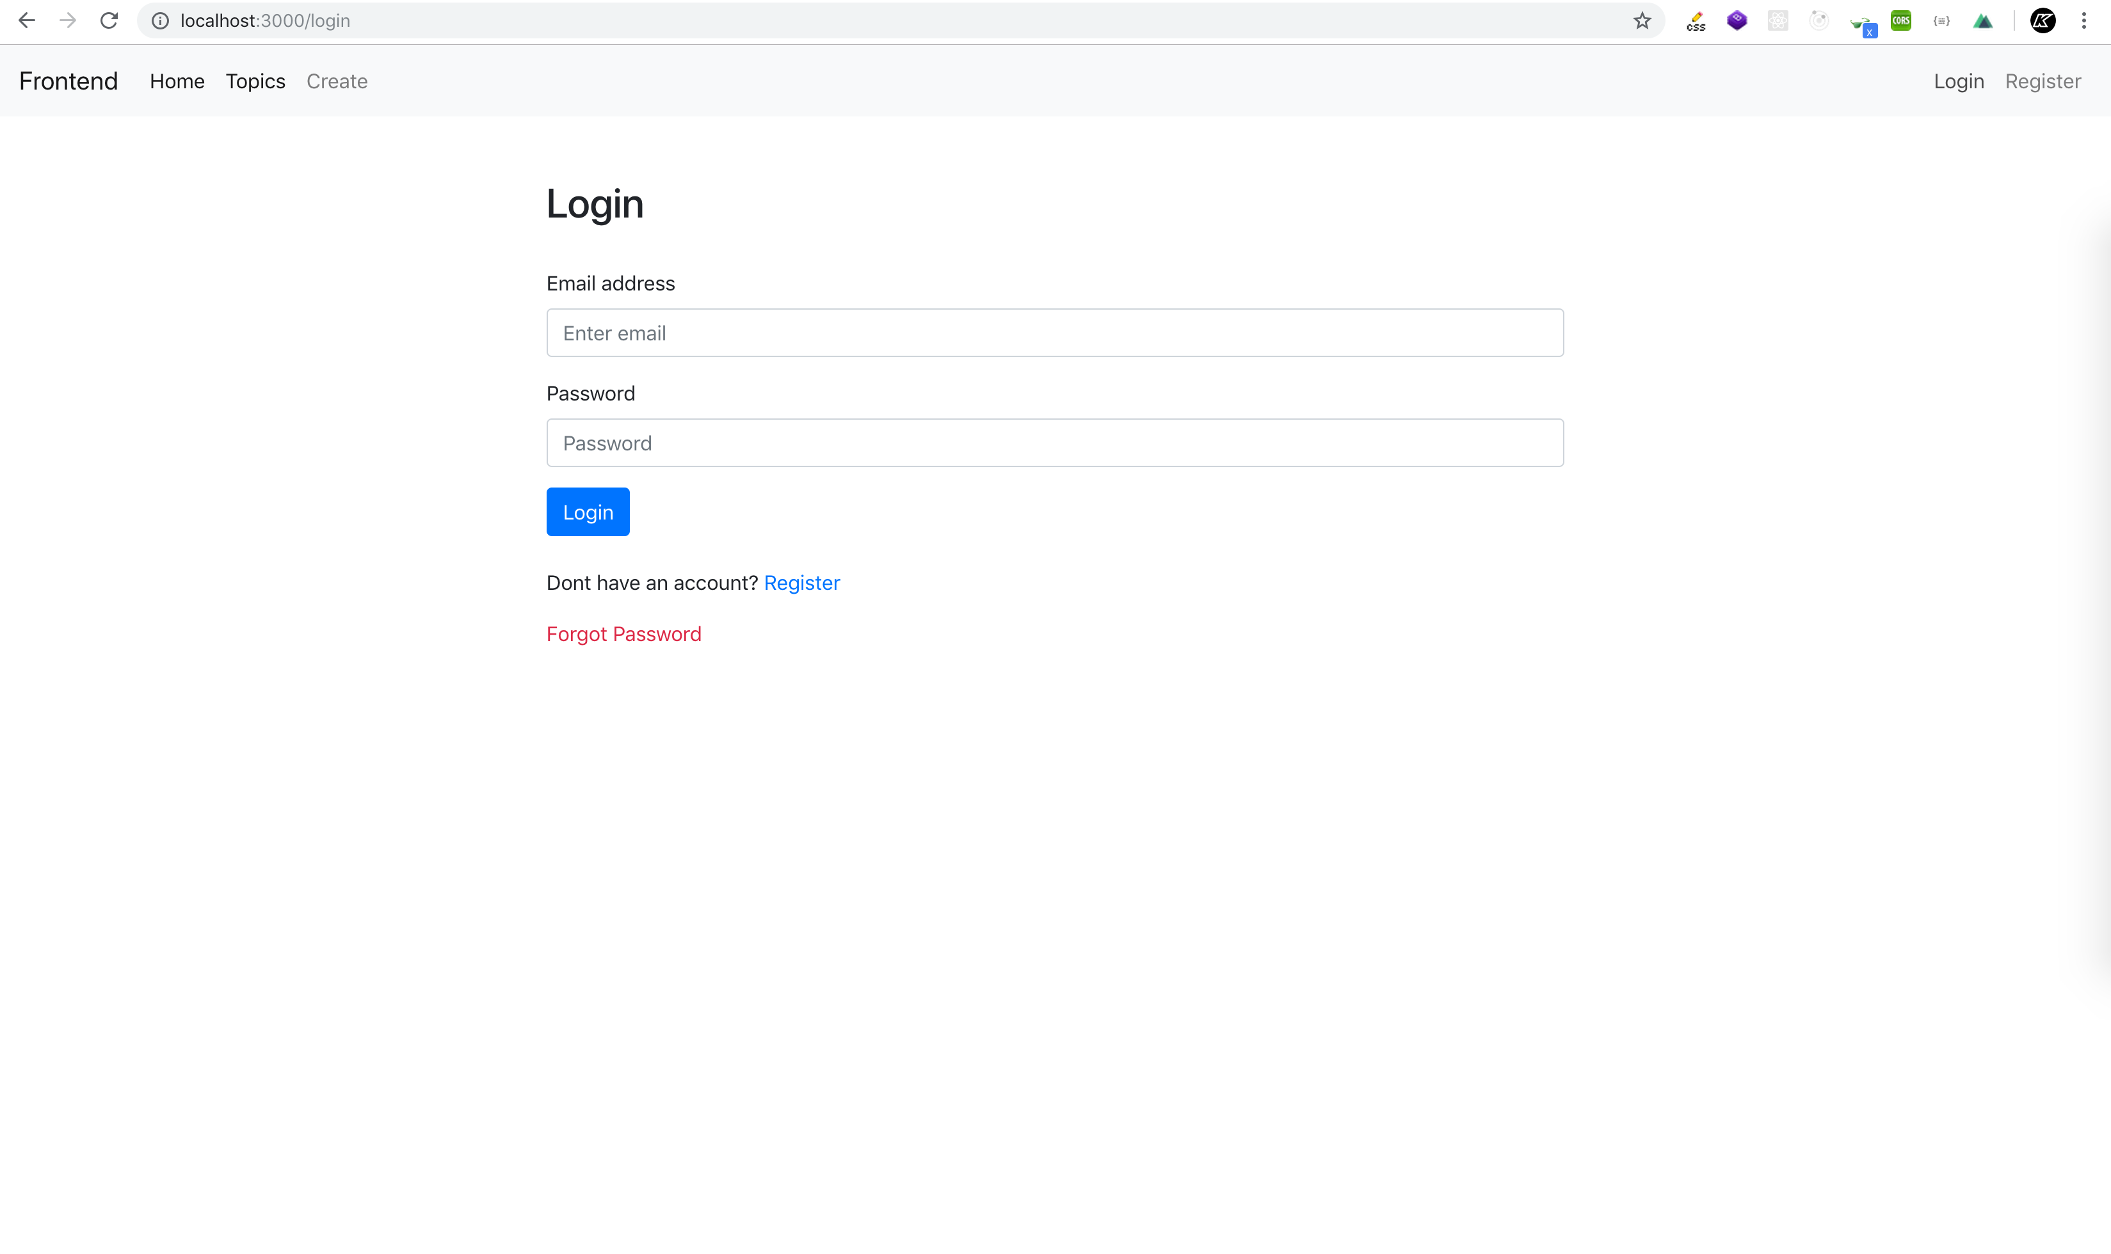Bookmark this page with the star icon
The width and height of the screenshot is (2111, 1254).
pos(1642,20)
